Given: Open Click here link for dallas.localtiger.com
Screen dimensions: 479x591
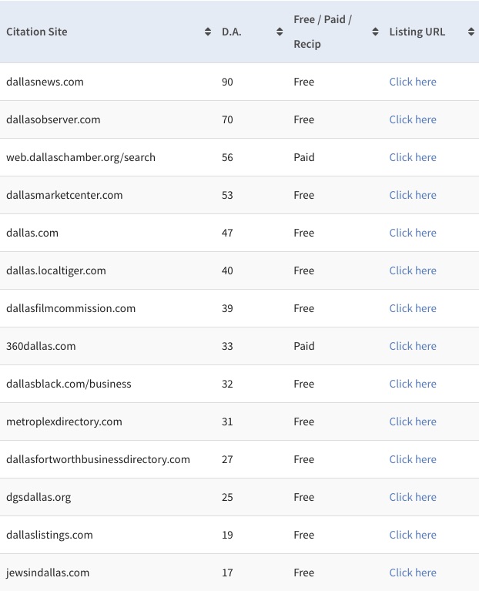Looking at the screenshot, I should (x=413, y=270).
